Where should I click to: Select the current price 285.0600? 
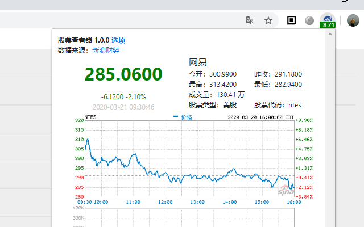coord(123,74)
